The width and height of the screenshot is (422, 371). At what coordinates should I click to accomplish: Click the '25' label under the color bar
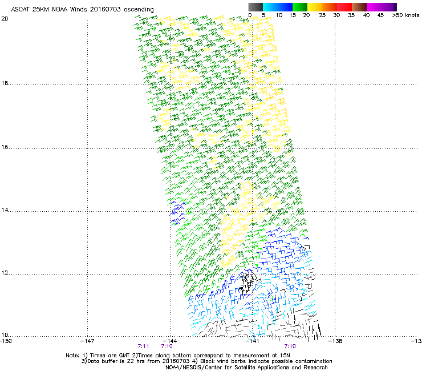322,15
